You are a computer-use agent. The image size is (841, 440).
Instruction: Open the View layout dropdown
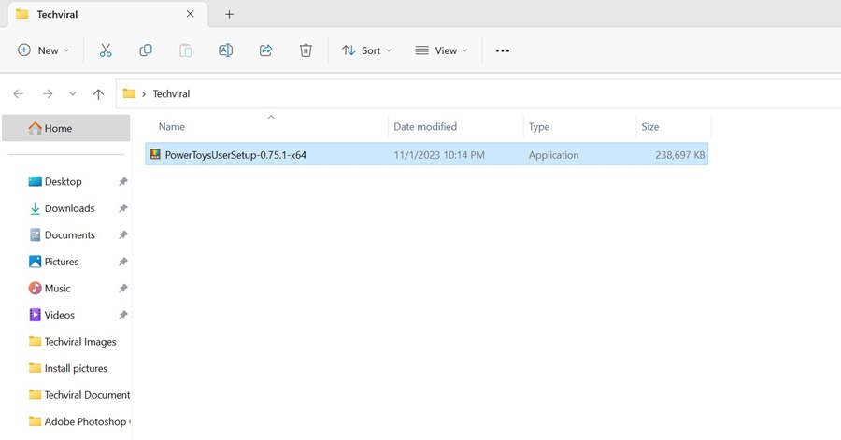pos(441,50)
